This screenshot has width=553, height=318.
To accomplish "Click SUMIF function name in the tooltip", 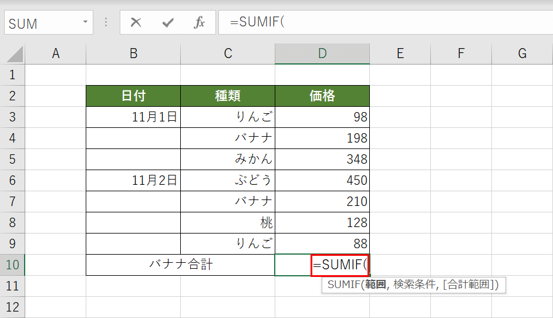I will 343,285.
